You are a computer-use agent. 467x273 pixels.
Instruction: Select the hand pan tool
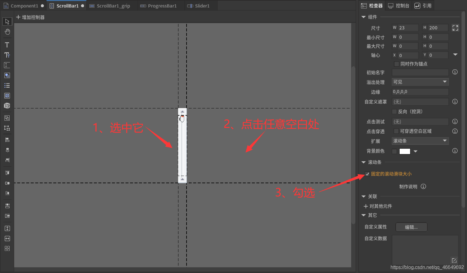point(7,32)
